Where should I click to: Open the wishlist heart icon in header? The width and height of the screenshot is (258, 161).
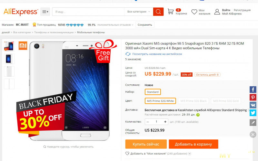pyautogui.click(x=194, y=12)
